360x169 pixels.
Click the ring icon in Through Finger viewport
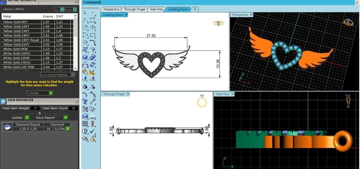[x=202, y=101]
